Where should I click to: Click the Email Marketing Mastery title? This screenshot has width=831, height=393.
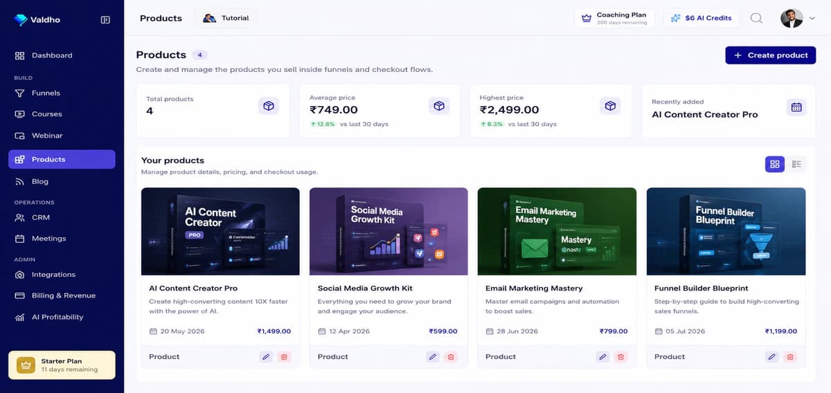(x=534, y=288)
